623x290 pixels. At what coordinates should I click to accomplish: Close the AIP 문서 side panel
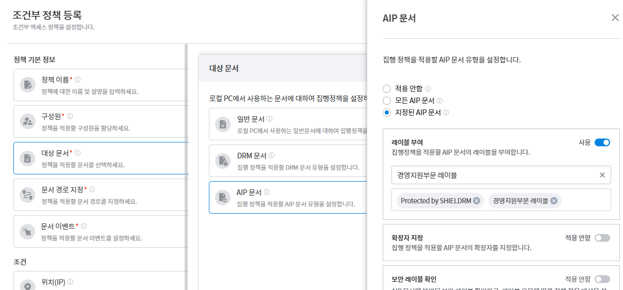coord(615,18)
